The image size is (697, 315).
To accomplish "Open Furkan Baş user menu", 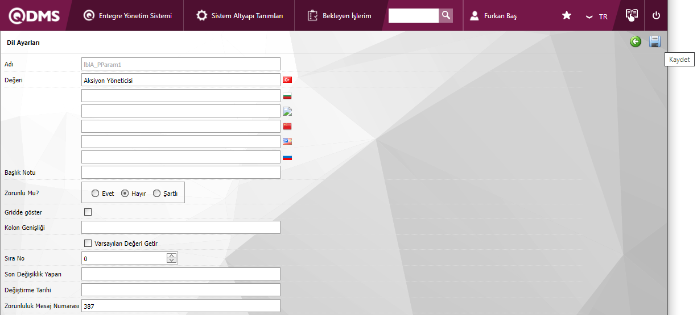I will 493,16.
